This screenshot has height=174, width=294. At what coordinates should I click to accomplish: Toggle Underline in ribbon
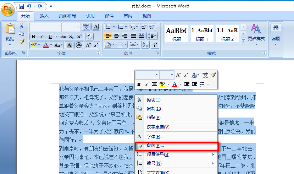coord(50,37)
